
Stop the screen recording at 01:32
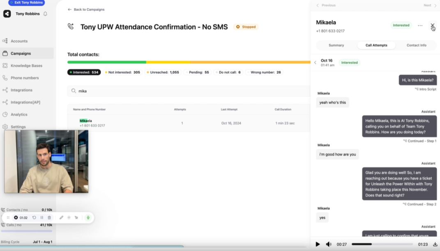pyautogui.click(x=16, y=218)
